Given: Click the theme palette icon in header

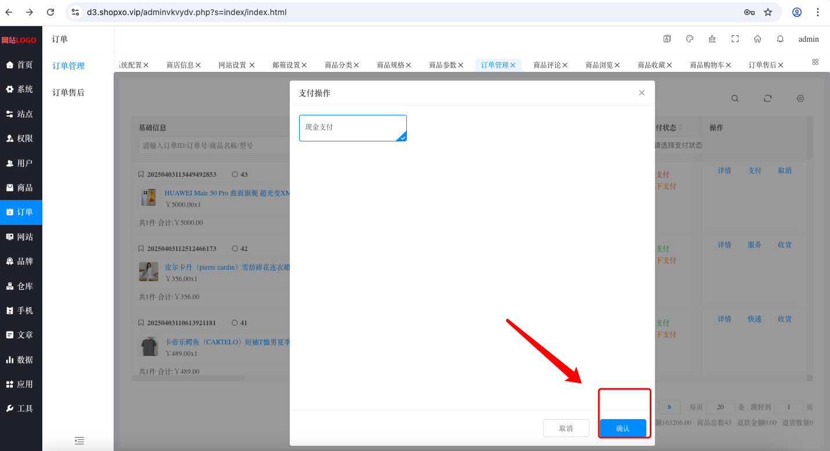Looking at the screenshot, I should (690, 39).
